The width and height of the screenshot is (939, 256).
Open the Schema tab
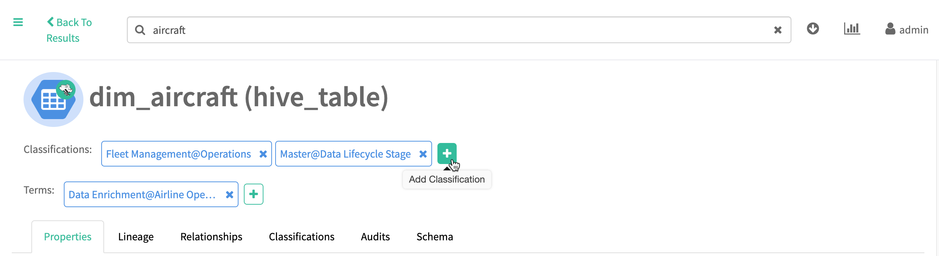[x=435, y=237]
